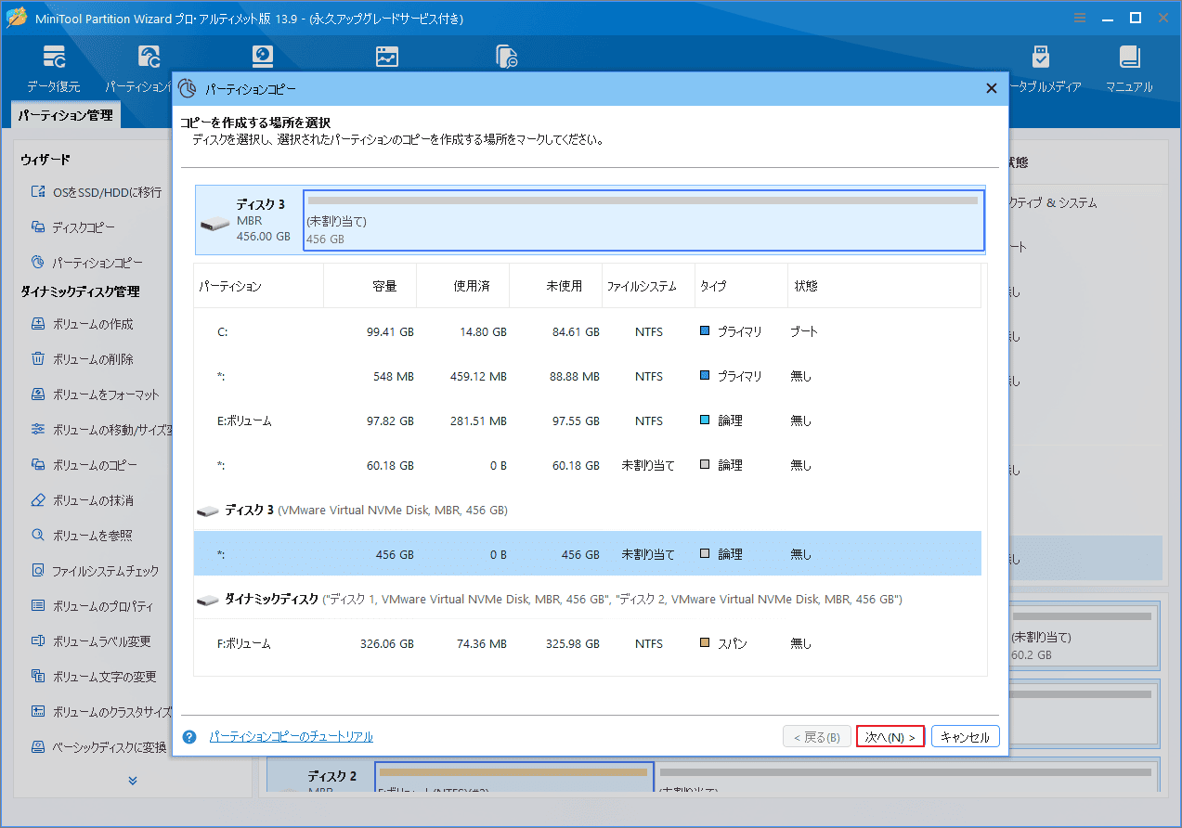Click the tan span swatch in F: row
This screenshot has height=828, width=1182.
click(x=705, y=643)
